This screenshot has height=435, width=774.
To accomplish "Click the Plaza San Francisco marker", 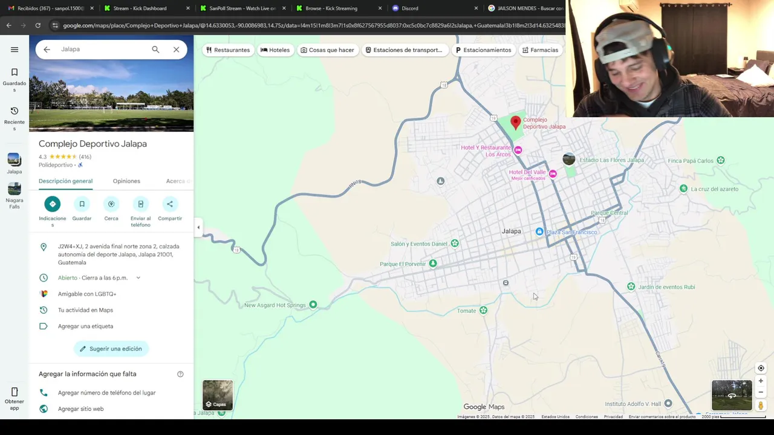I will coord(539,232).
